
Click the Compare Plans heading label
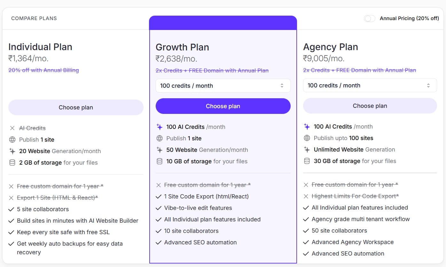(34, 19)
